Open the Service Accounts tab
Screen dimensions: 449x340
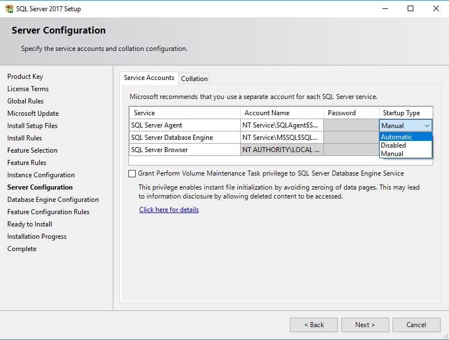coord(149,78)
